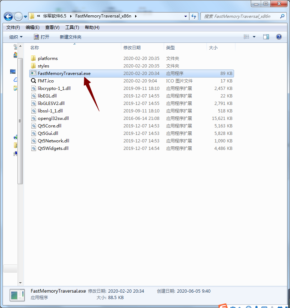Toggle sort order on 名称 column header
Viewport: 290px width, 308px height.
tap(35, 47)
